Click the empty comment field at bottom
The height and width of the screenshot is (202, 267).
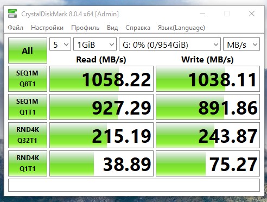click(x=134, y=185)
